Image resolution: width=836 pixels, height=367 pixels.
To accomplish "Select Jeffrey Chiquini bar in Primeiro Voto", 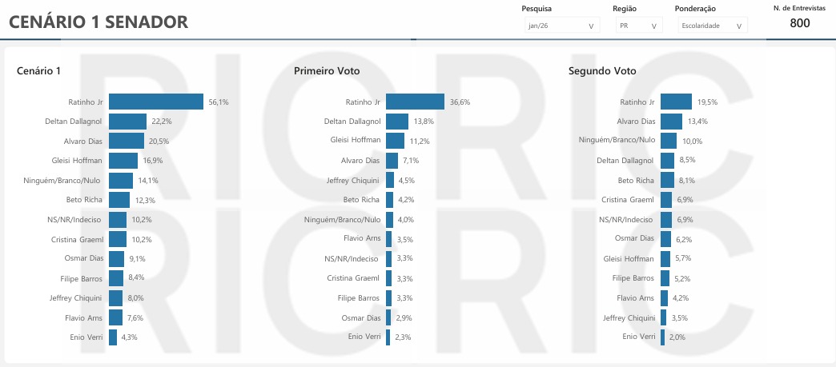I will pos(390,180).
